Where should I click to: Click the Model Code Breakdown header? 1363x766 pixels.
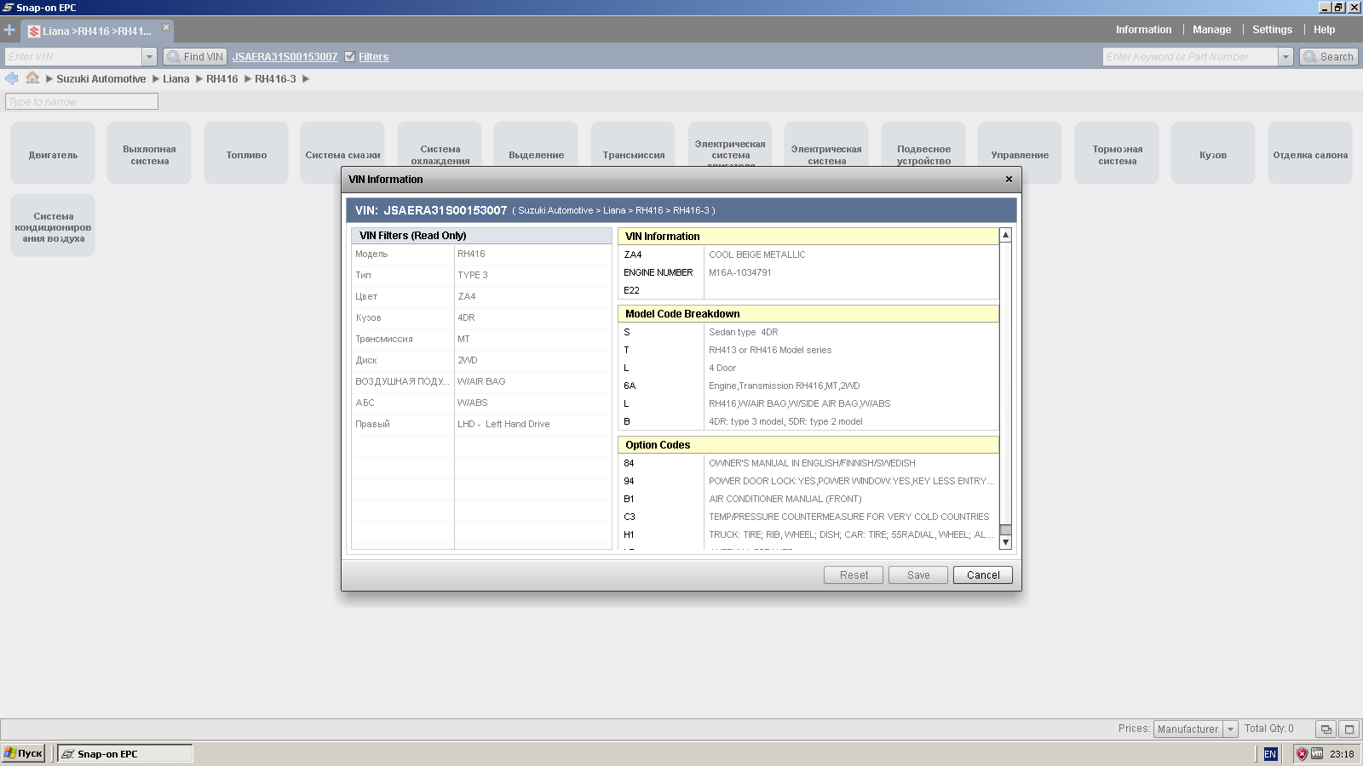(x=808, y=313)
